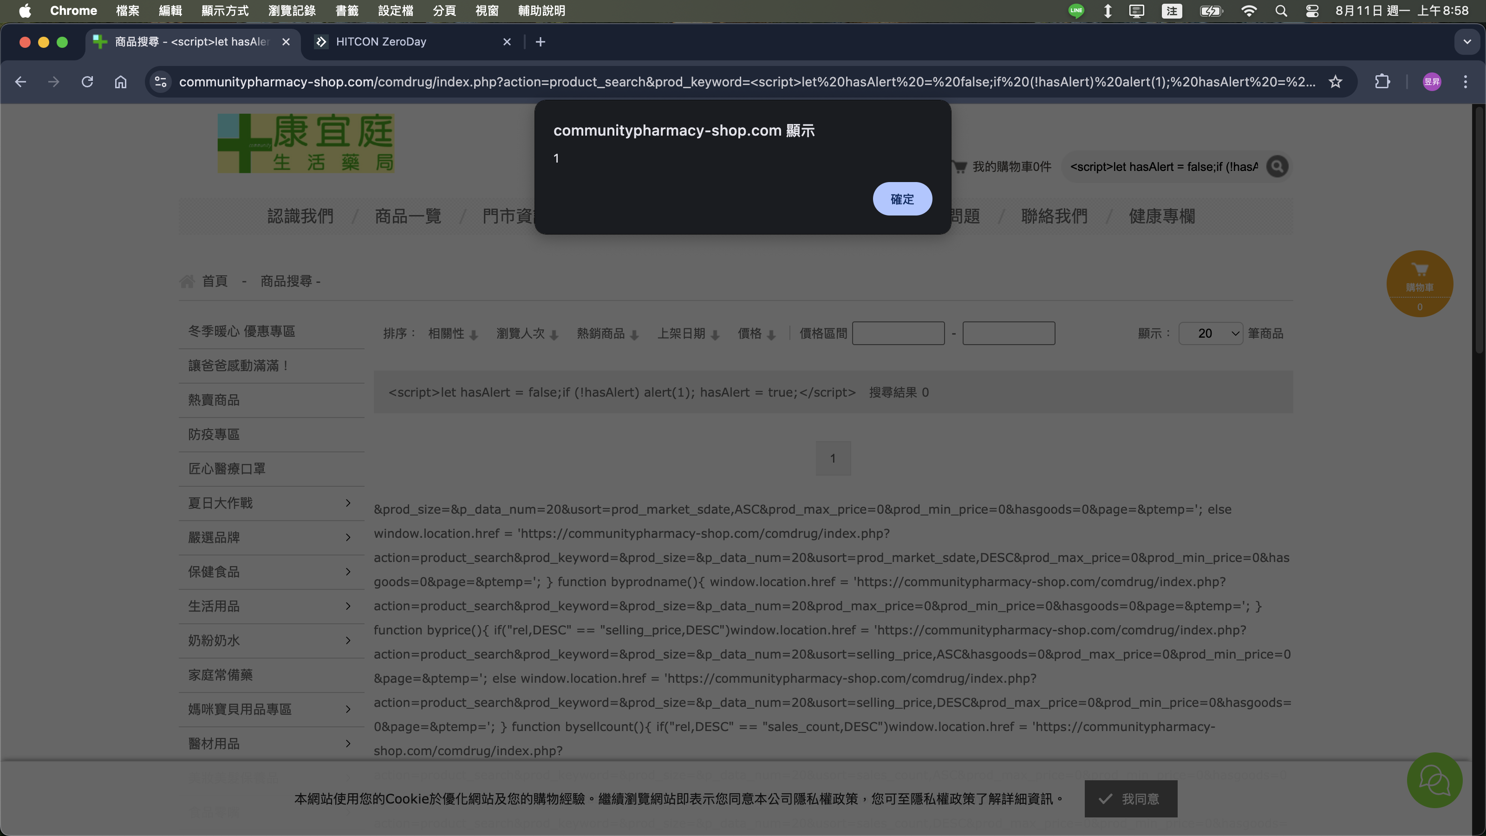Open Spotlight search menu bar icon

click(x=1281, y=10)
